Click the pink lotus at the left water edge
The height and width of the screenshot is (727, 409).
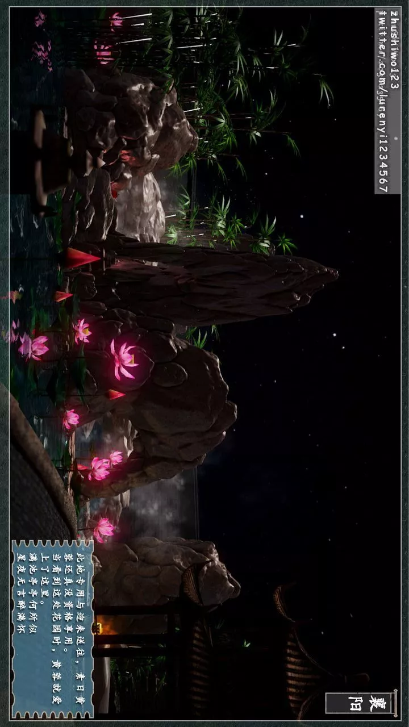coord(33,347)
